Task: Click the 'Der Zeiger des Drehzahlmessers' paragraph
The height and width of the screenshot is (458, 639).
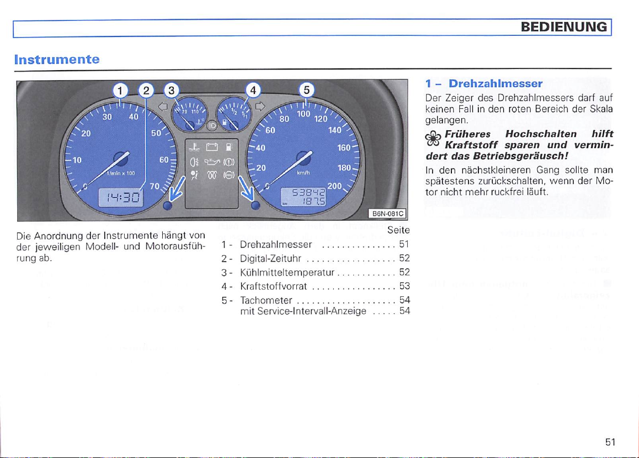Action: coord(519,109)
